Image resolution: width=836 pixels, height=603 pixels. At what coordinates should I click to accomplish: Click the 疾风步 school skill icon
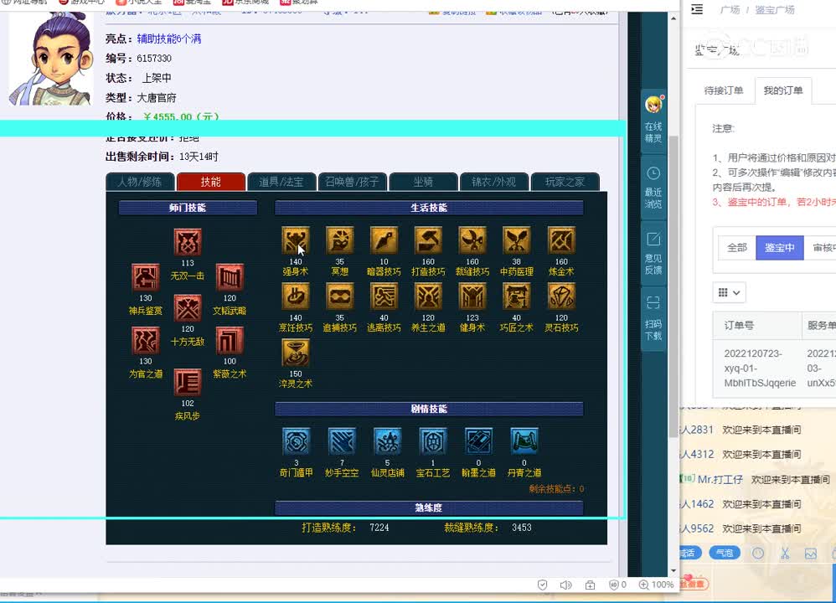[188, 382]
